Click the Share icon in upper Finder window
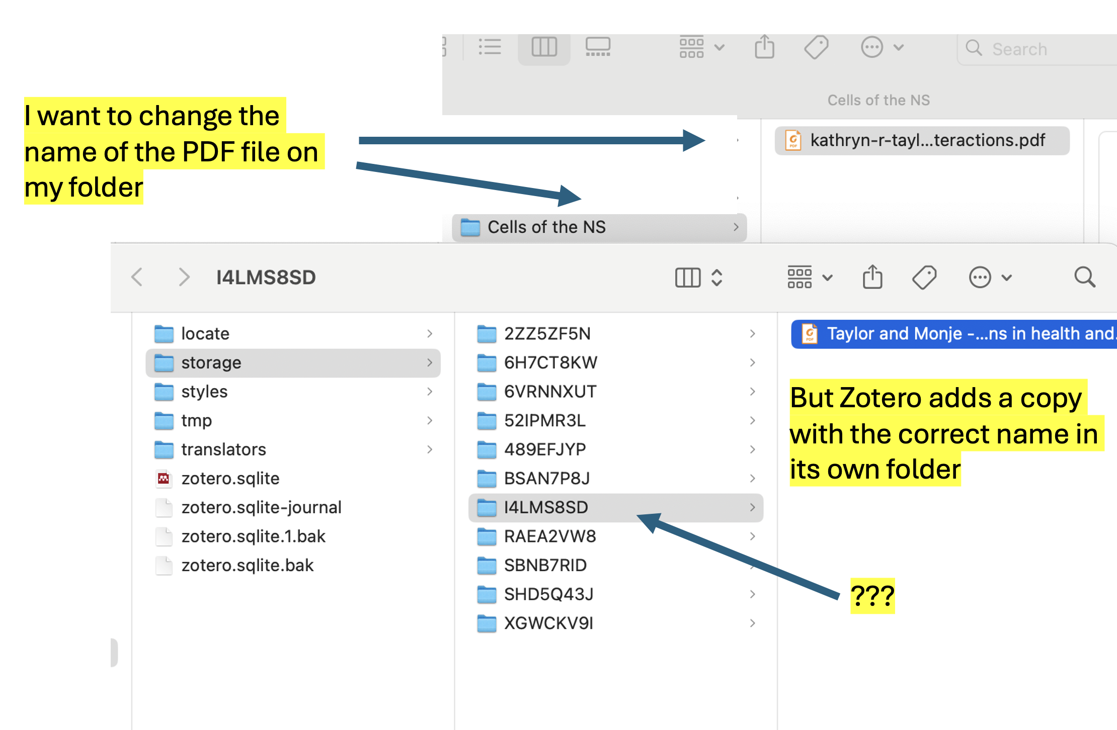This screenshot has width=1117, height=730. [764, 47]
